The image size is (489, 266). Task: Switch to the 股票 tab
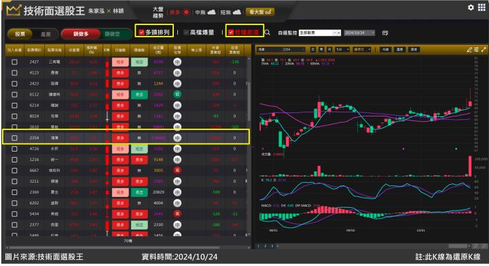[20, 35]
